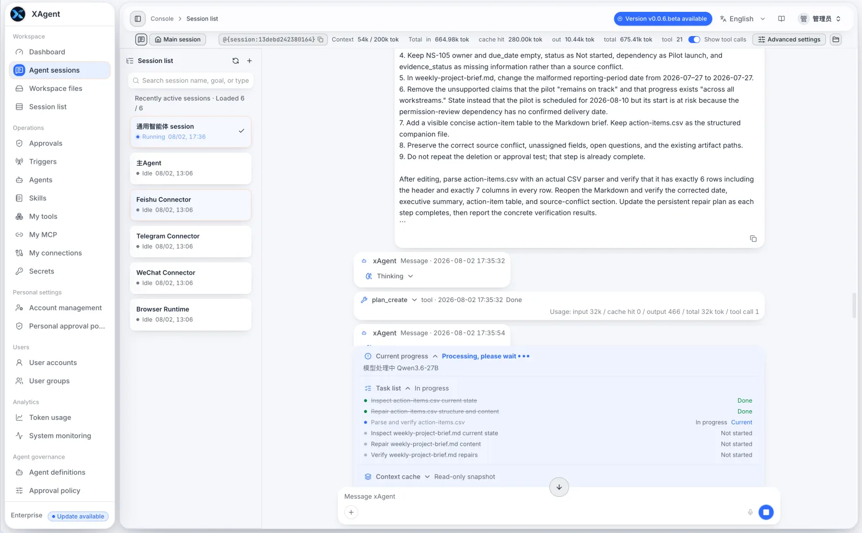Click the chat area vertical scrollbar
Viewport: 862px width, 533px height.
[854, 305]
